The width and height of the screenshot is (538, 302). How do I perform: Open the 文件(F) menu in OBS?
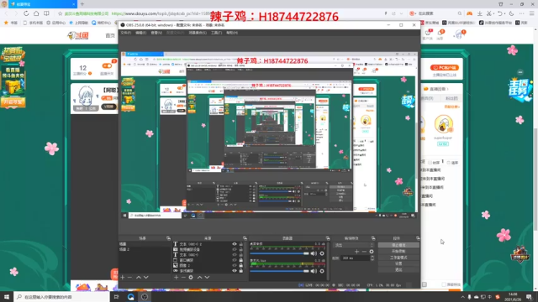[x=125, y=33]
